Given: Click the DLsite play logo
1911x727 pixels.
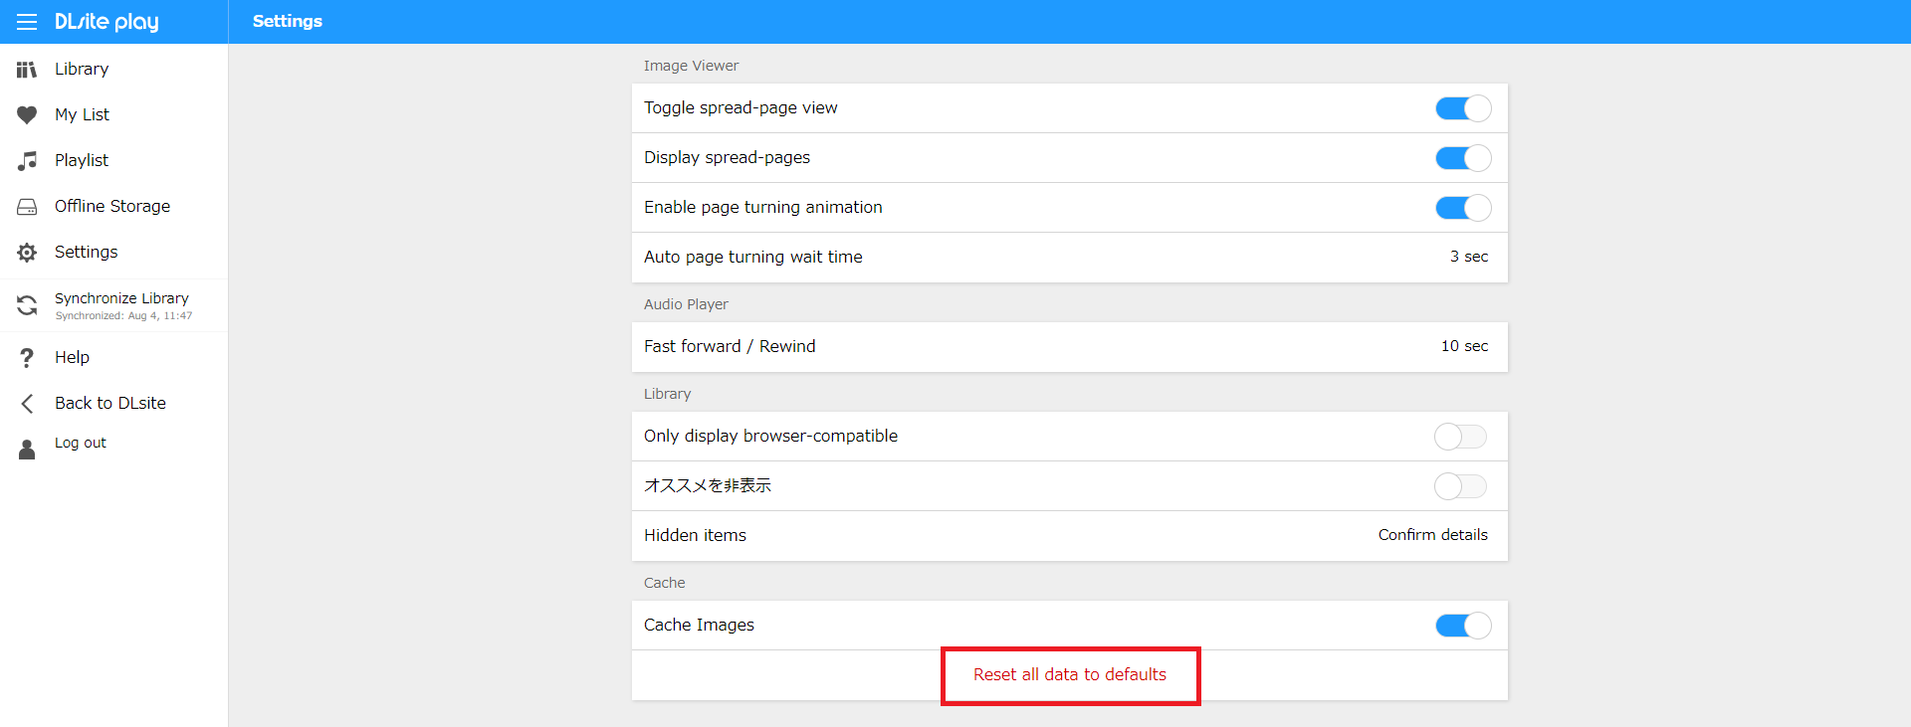Looking at the screenshot, I should (x=106, y=22).
